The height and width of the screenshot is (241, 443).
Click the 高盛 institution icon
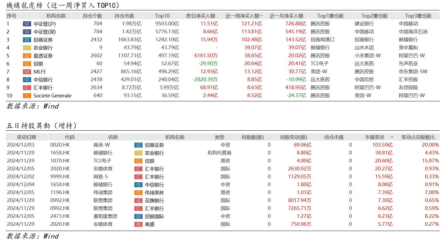tap(138, 224)
